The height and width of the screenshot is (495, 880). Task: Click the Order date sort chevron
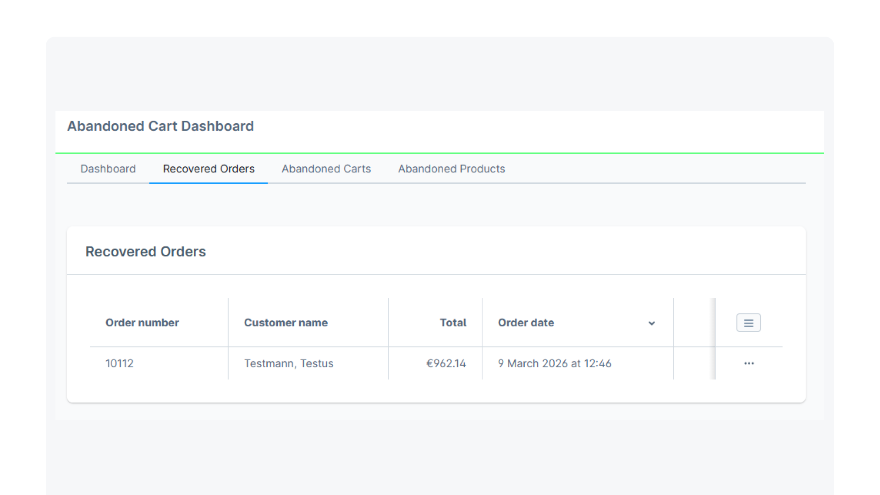pyautogui.click(x=651, y=323)
